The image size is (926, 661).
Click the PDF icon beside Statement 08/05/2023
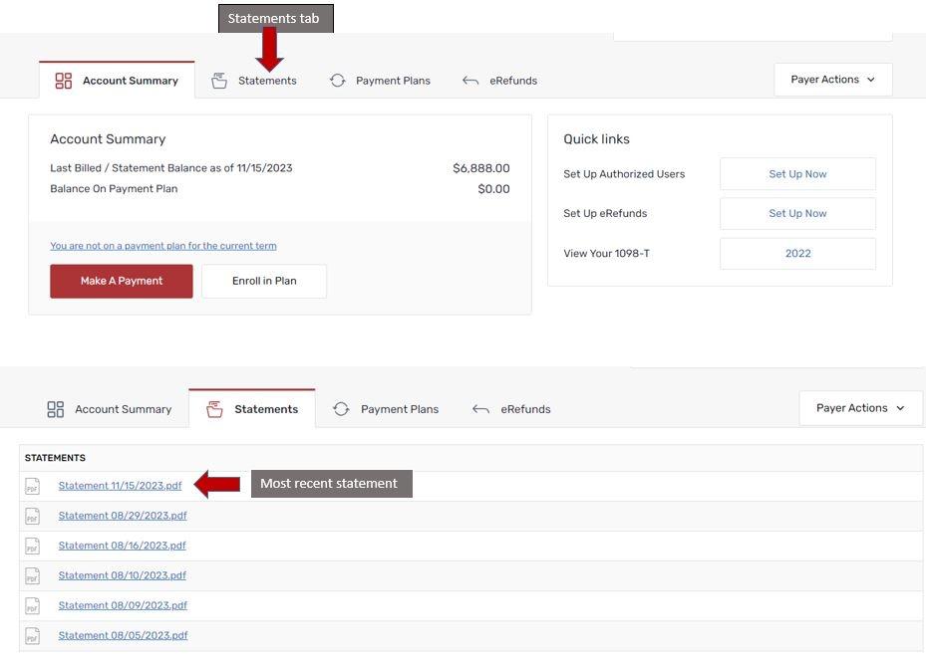(31, 635)
